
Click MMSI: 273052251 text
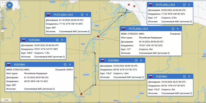(130, 34)
